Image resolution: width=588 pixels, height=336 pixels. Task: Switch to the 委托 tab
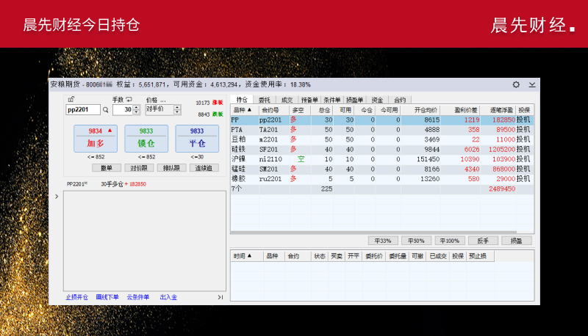[265, 100]
